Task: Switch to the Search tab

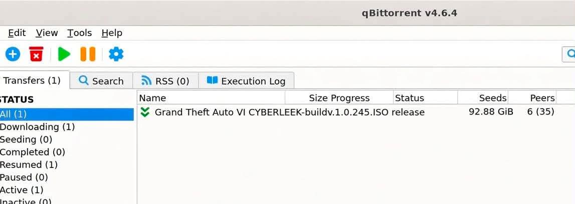Action: [x=101, y=81]
